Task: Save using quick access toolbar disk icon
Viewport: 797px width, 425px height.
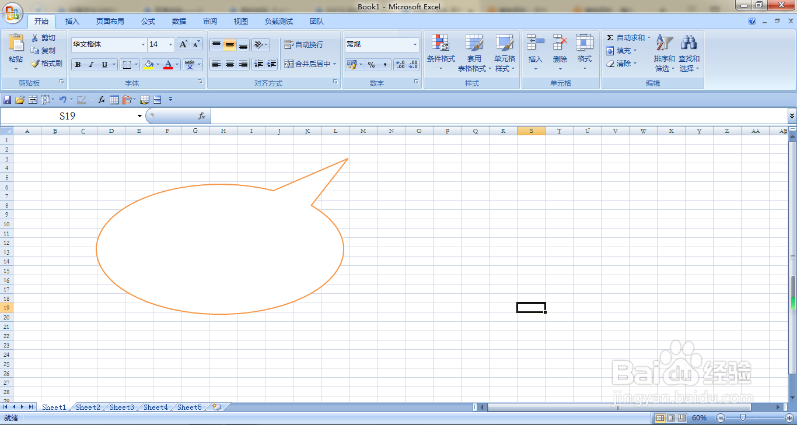Action: pos(8,100)
